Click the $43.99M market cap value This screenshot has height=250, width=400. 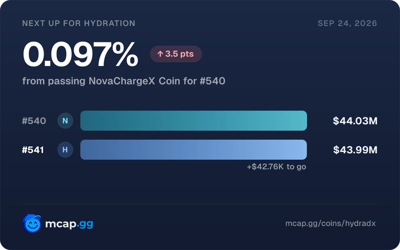tap(355, 150)
